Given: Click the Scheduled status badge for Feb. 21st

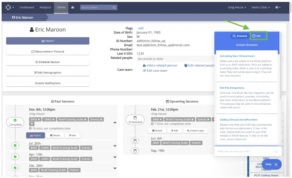Looking at the screenshot, I should [135, 120].
